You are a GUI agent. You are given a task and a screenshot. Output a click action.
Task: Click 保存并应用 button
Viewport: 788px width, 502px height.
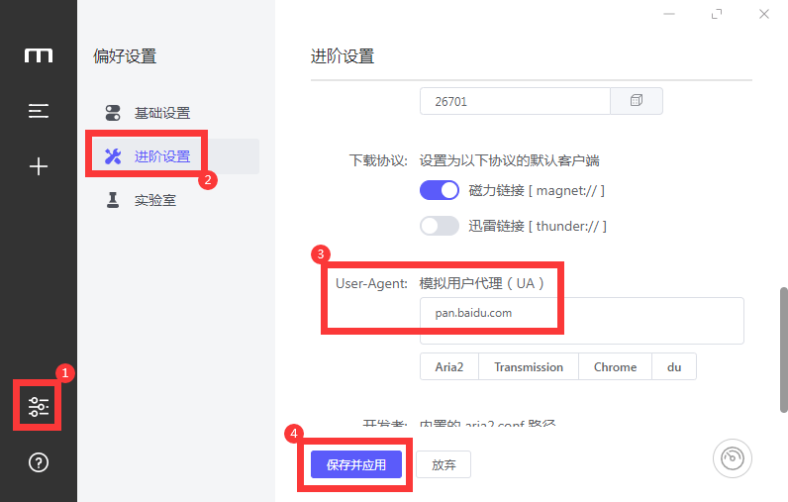(x=355, y=464)
